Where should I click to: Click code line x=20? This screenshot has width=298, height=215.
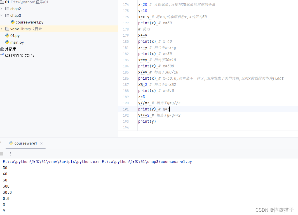[x=142, y=4]
